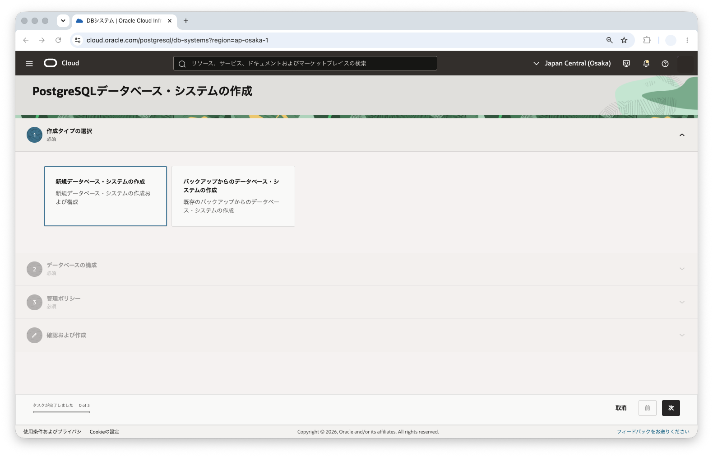The height and width of the screenshot is (457, 713).
Task: Click the 前 previous button
Action: pos(648,408)
